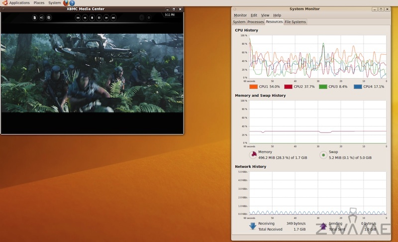
Task: Click the Receiving blue arrow icon
Action: click(253, 226)
